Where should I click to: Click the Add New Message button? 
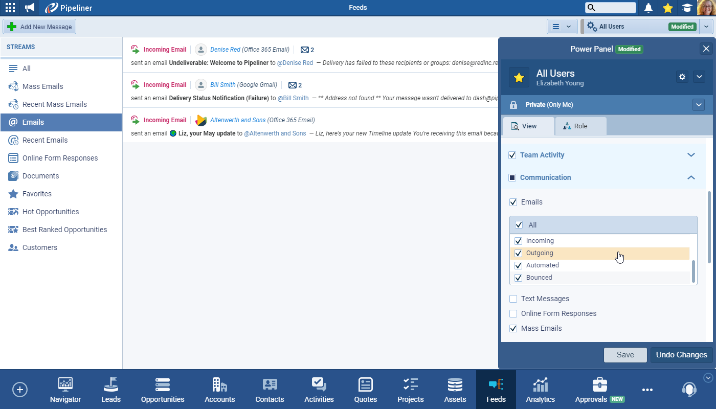coord(40,27)
